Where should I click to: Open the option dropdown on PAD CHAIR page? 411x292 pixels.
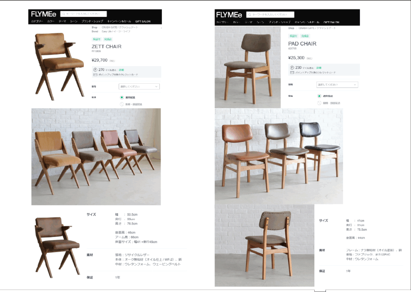click(x=337, y=85)
